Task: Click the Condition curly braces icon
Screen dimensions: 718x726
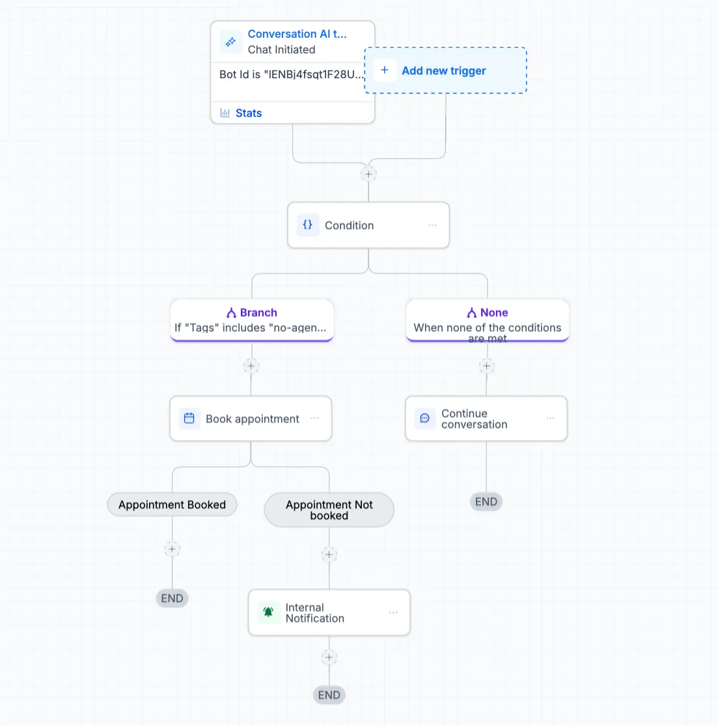Action: coord(307,225)
